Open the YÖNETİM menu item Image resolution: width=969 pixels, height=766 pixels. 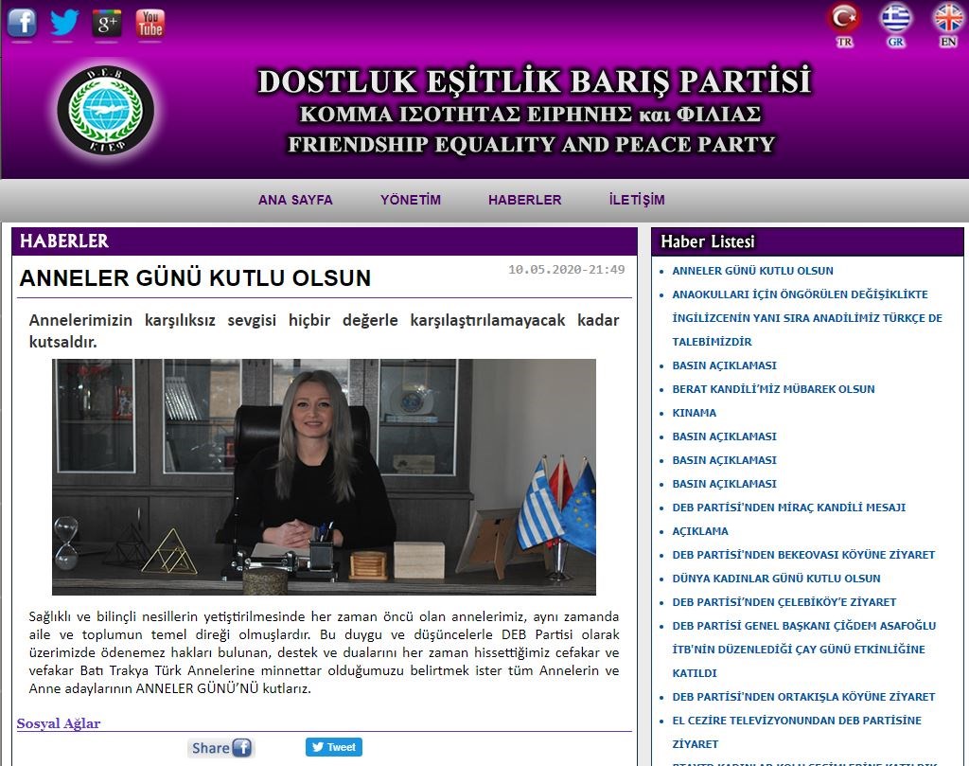coord(411,200)
